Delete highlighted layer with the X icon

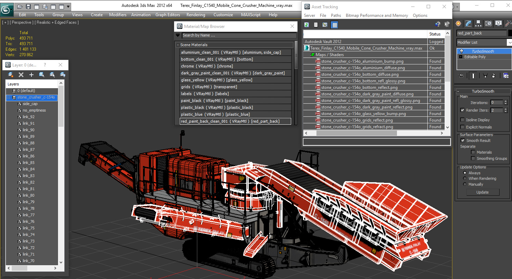(x=21, y=75)
